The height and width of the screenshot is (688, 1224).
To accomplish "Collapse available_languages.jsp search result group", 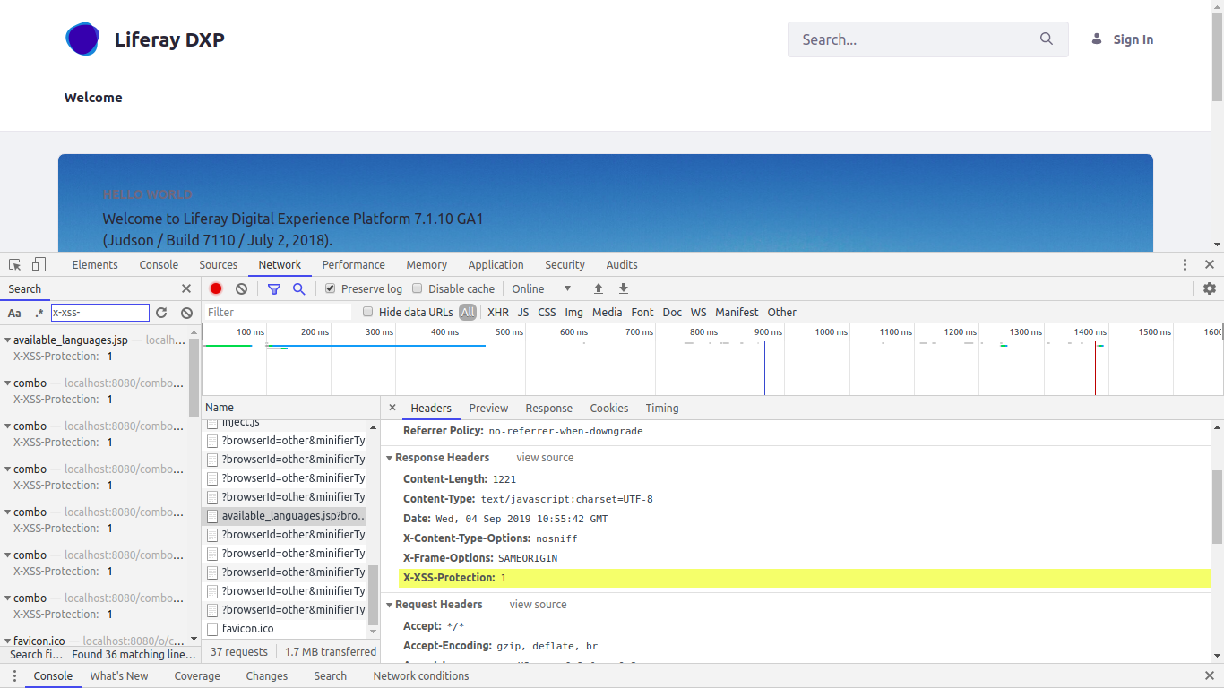I will coord(8,340).
